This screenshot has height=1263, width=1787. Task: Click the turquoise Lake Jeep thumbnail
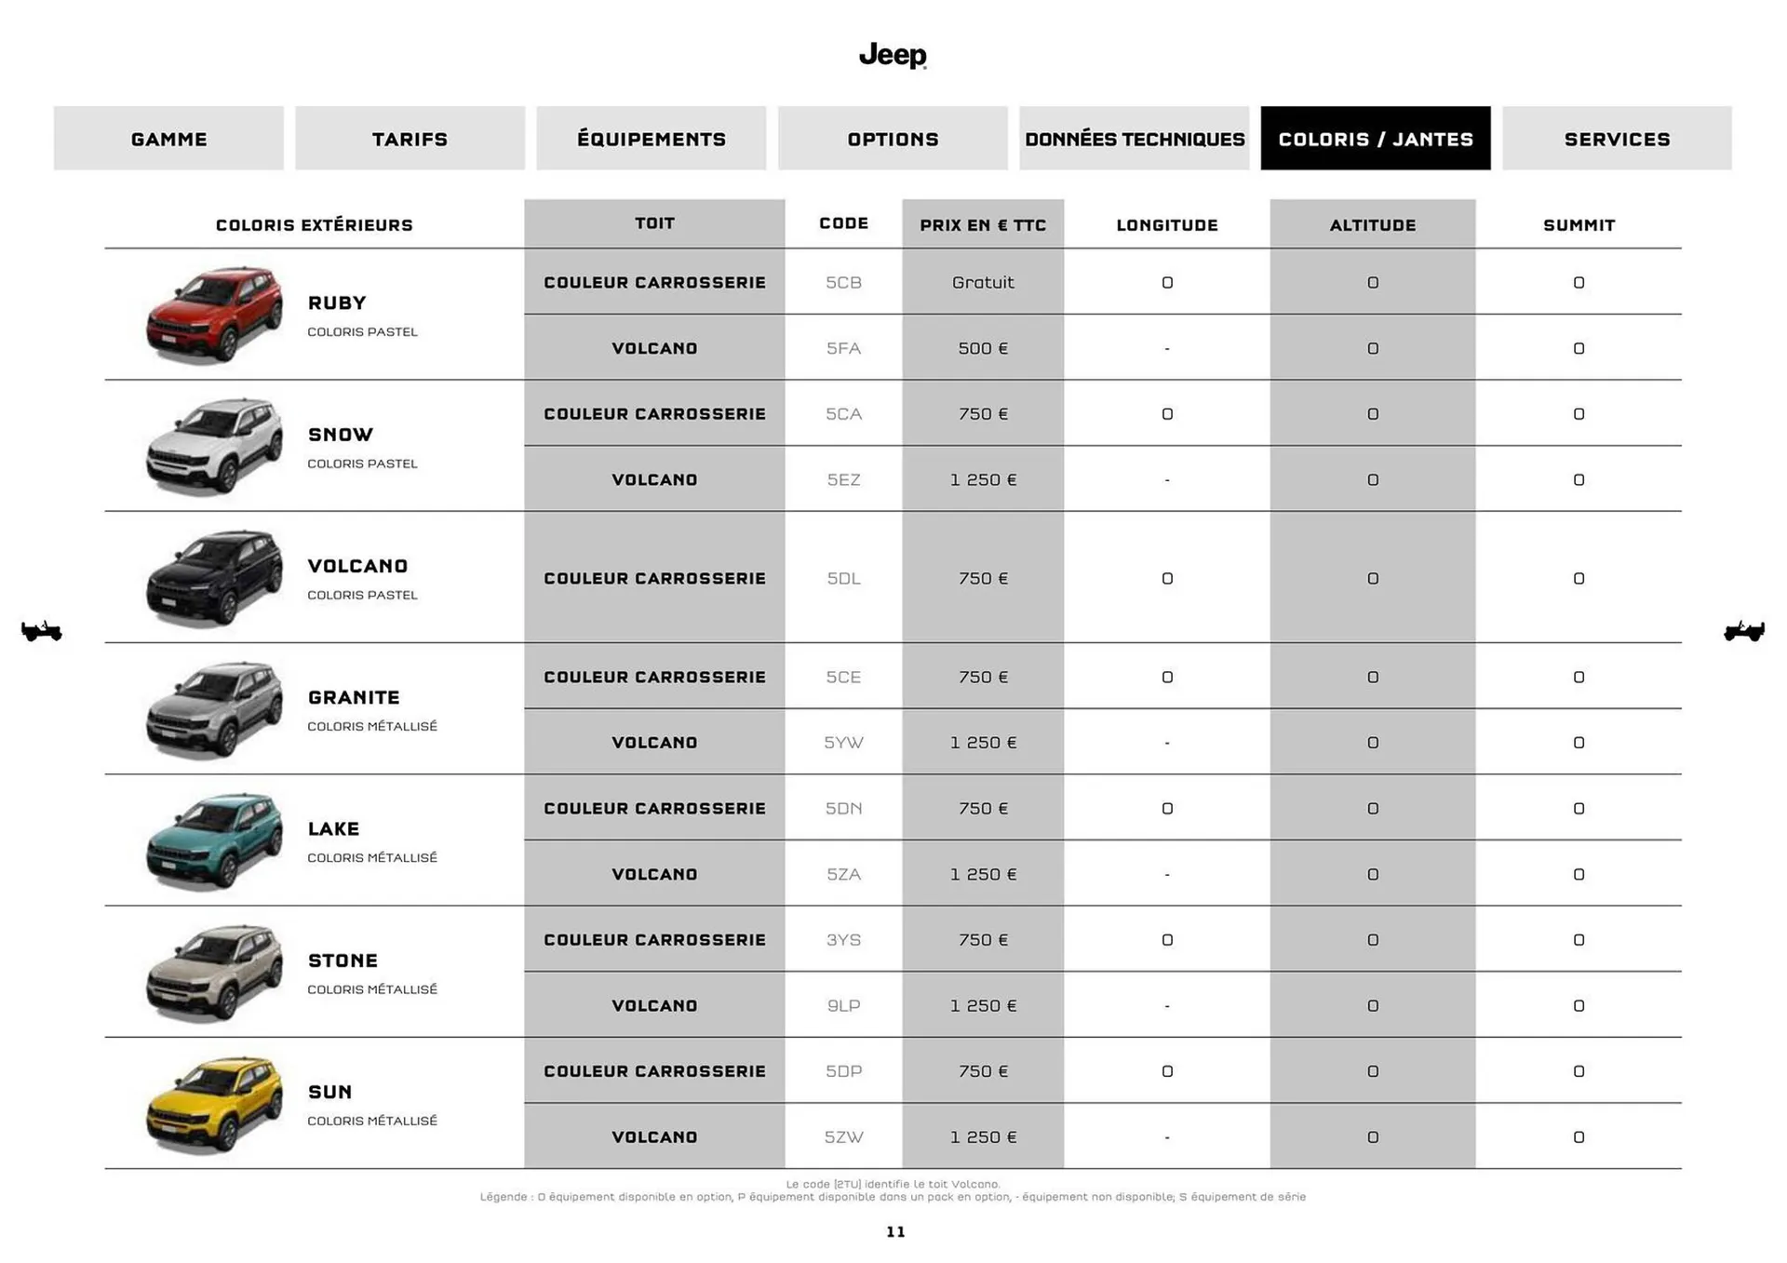point(214,840)
